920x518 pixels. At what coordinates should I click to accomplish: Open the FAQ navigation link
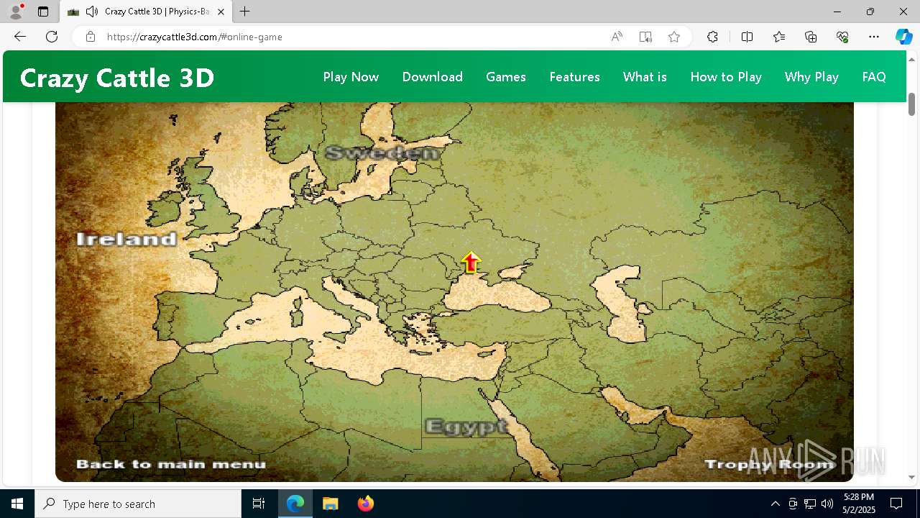click(x=874, y=77)
